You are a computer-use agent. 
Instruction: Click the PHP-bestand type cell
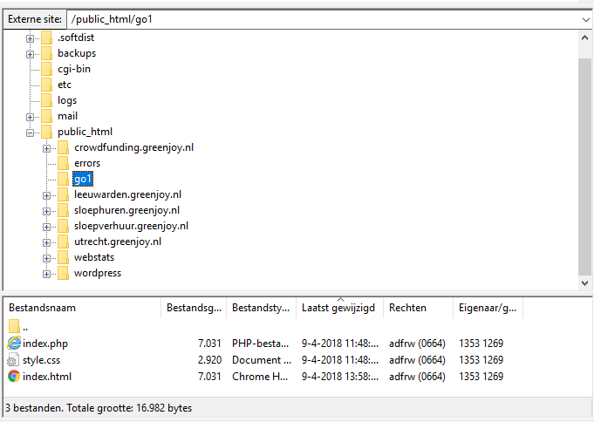[260, 344]
